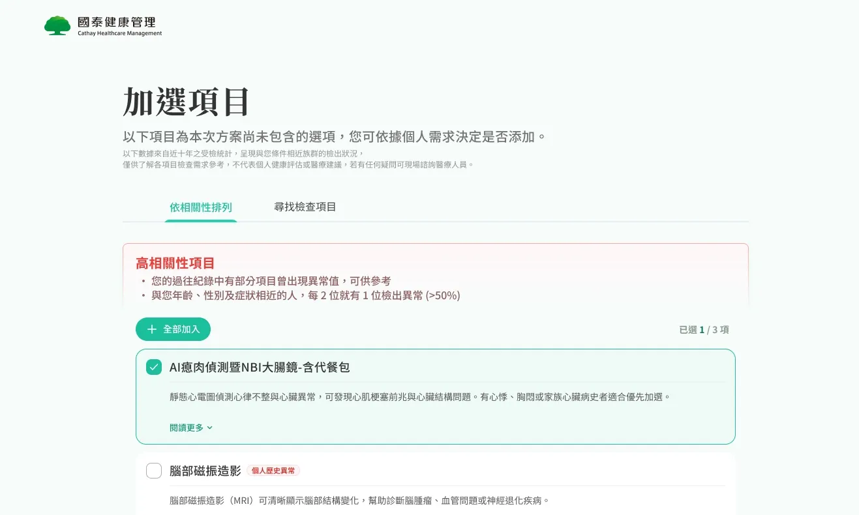The height and width of the screenshot is (515, 859).
Task: Select the AI瘜肉偵測暨NBI大腸鏡-含代餐包 title
Action: click(x=260, y=367)
